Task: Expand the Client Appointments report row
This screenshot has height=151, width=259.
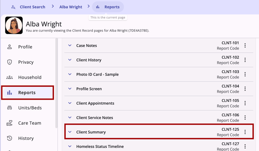Action: click(70, 103)
